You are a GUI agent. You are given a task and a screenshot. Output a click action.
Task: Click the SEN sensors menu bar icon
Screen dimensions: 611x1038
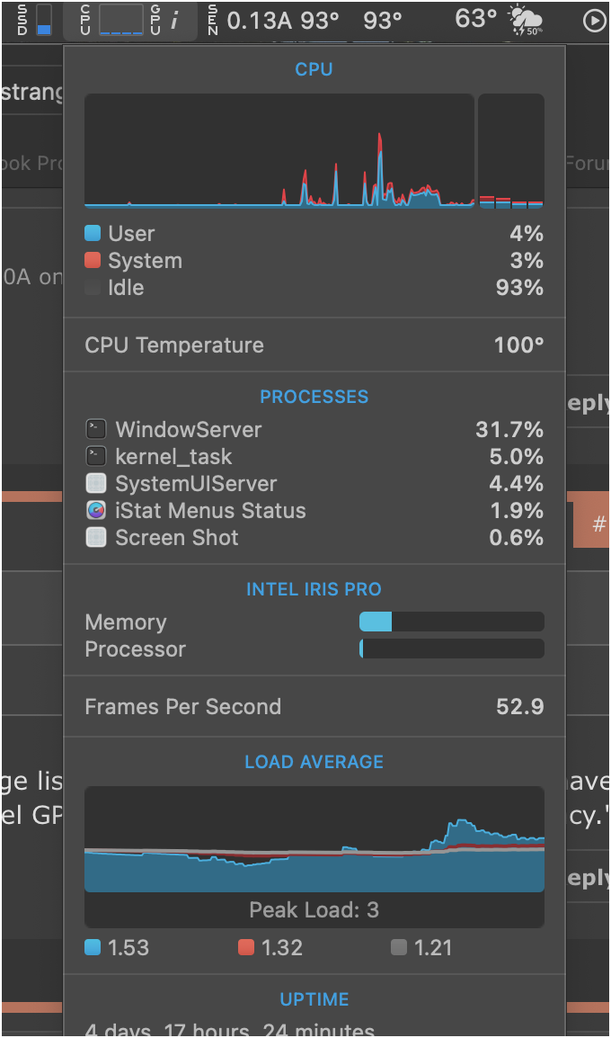click(x=212, y=19)
